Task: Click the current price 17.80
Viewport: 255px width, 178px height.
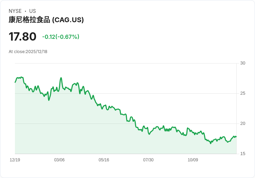Action: click(23, 37)
